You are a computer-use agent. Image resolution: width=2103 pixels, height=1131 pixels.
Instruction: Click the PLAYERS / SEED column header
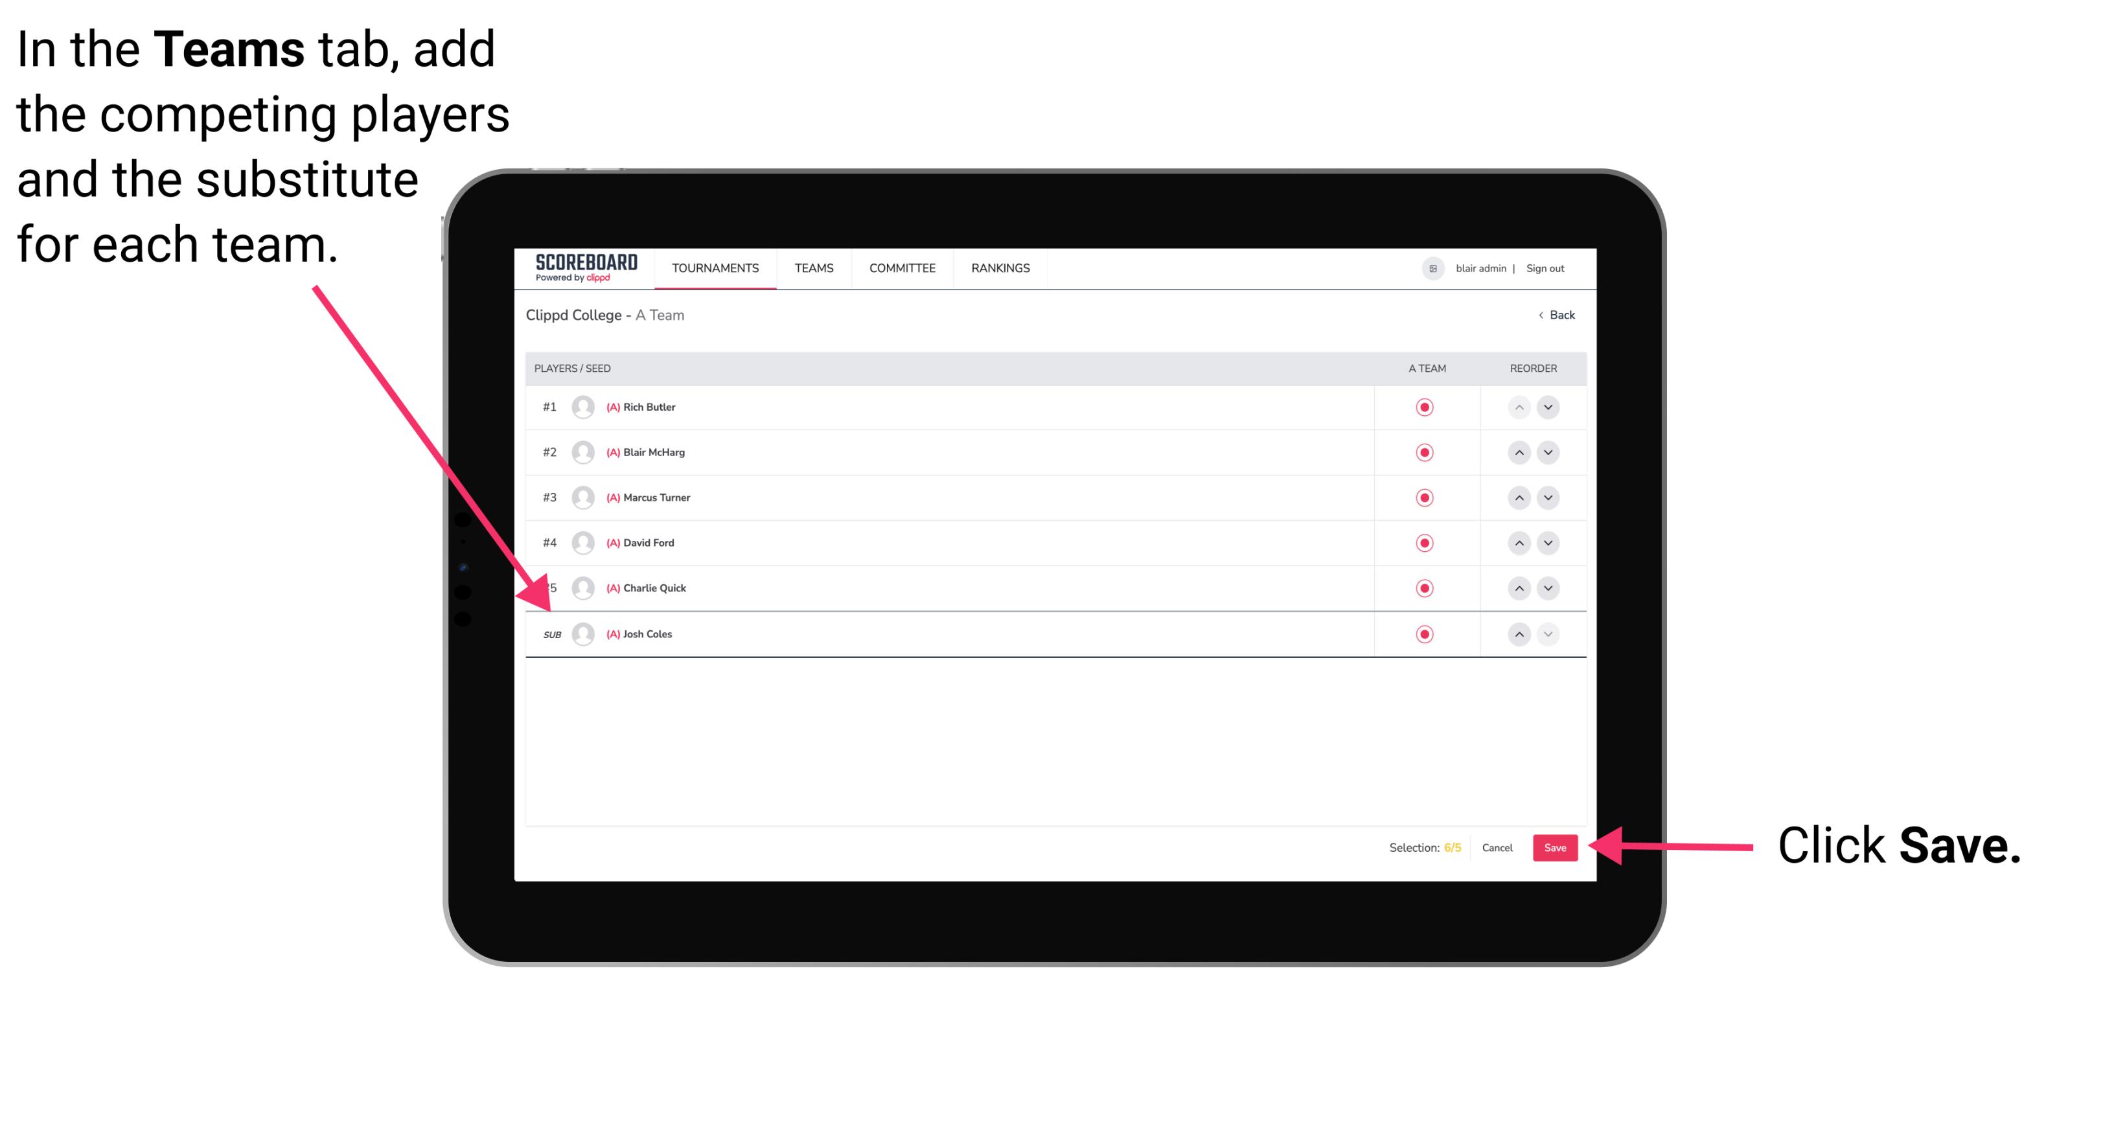click(x=572, y=369)
